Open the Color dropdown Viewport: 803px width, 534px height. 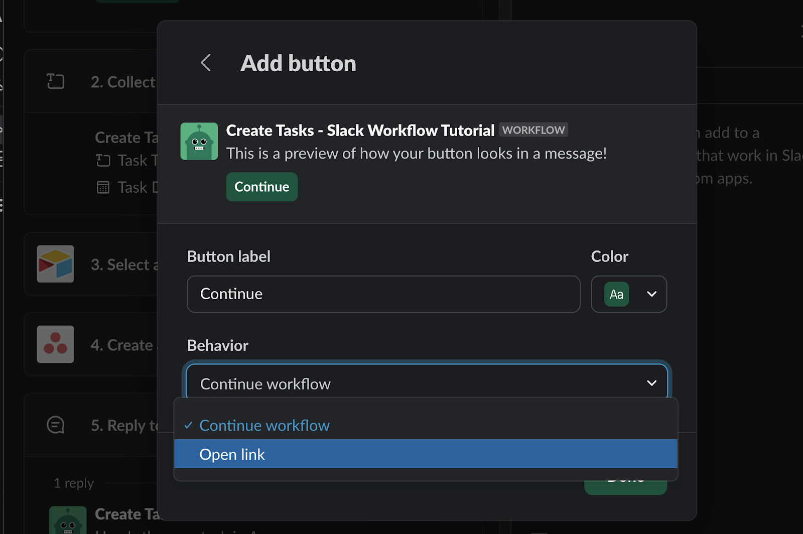point(629,294)
